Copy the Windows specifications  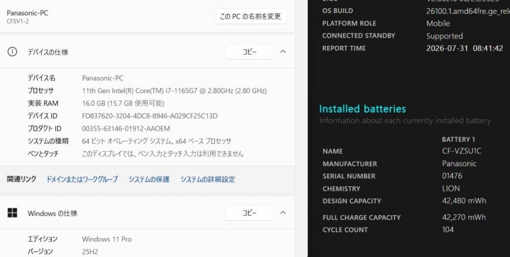click(x=249, y=213)
